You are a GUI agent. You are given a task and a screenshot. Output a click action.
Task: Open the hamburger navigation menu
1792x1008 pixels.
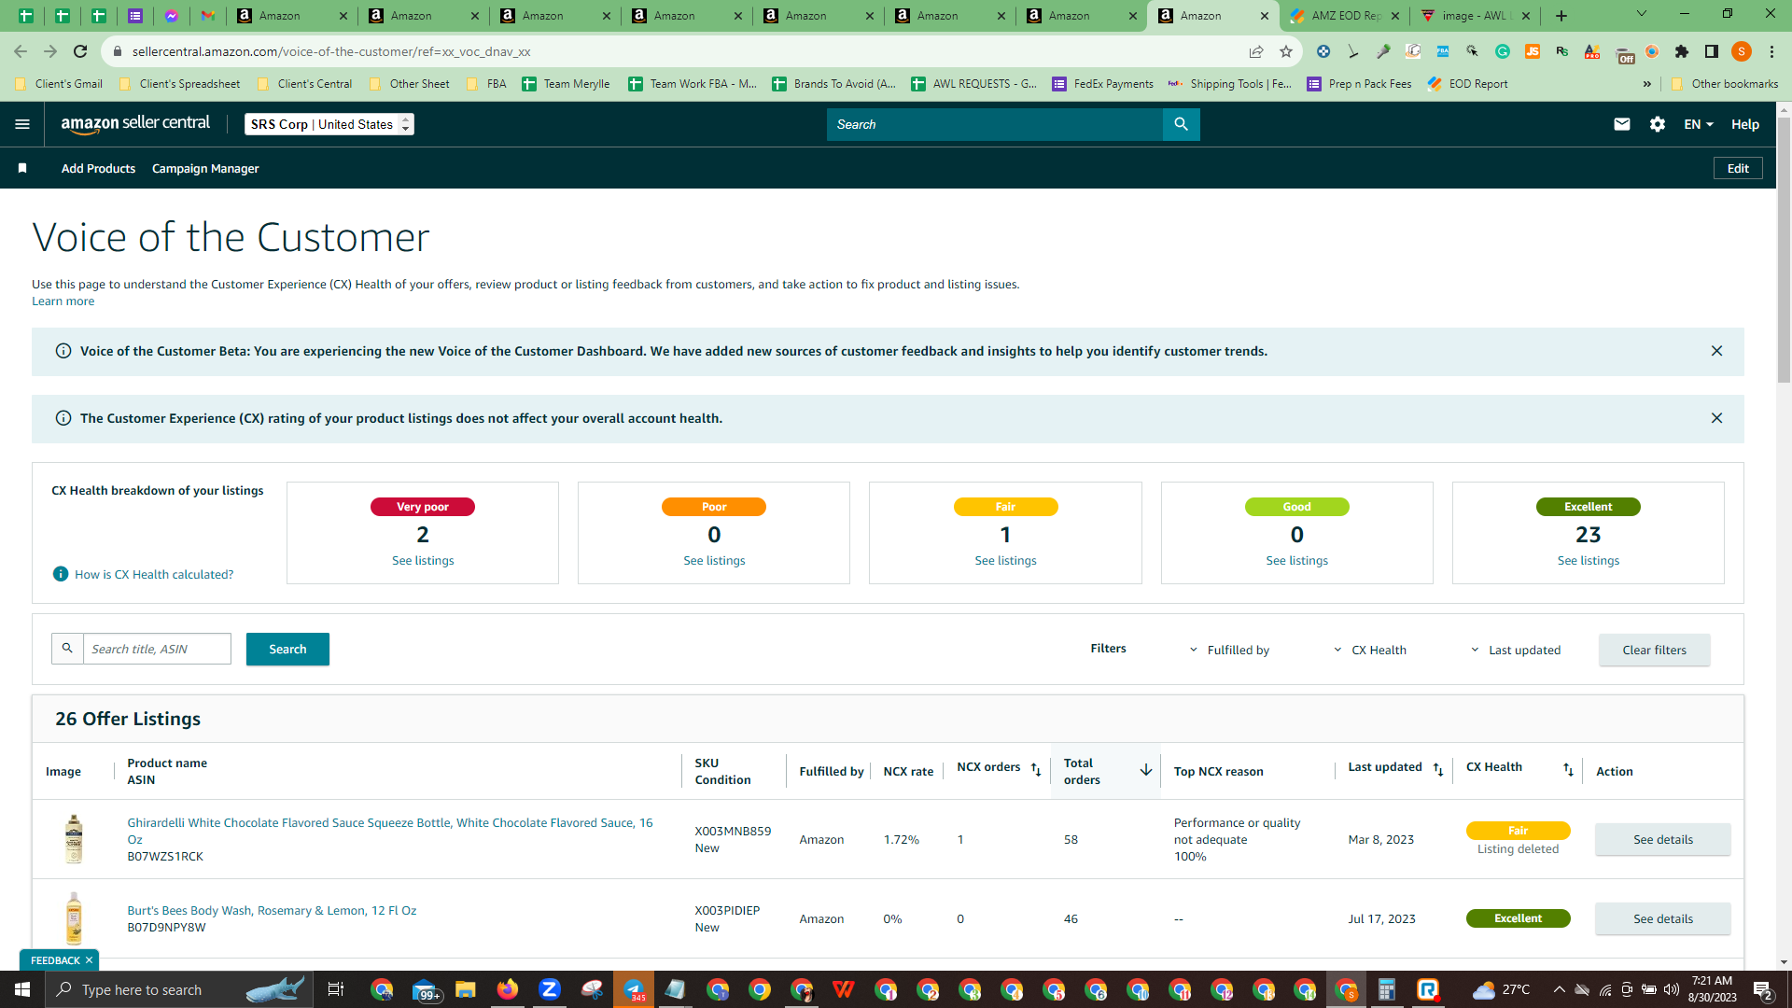coord(22,124)
